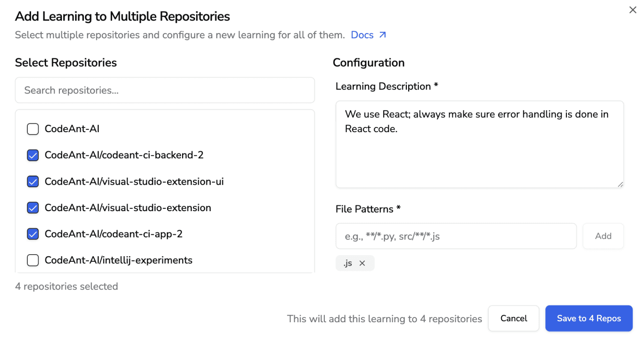Uncheck CodeAnt-AI/visual-studio-extension-ui
The height and width of the screenshot is (339, 643).
(x=33, y=181)
